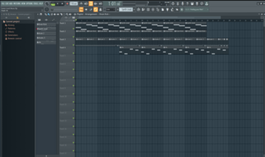The image size is (265, 157).
Task: Select Synth Lead pattern in picker
Action: click(46, 28)
